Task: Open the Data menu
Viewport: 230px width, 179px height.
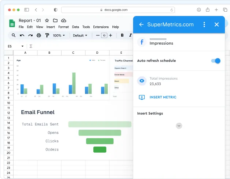Action: click(75, 27)
